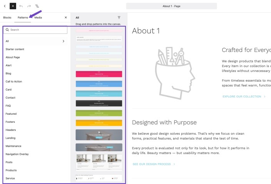Choose the Alert pattern category
This screenshot has width=271, height=184.
[8, 65]
